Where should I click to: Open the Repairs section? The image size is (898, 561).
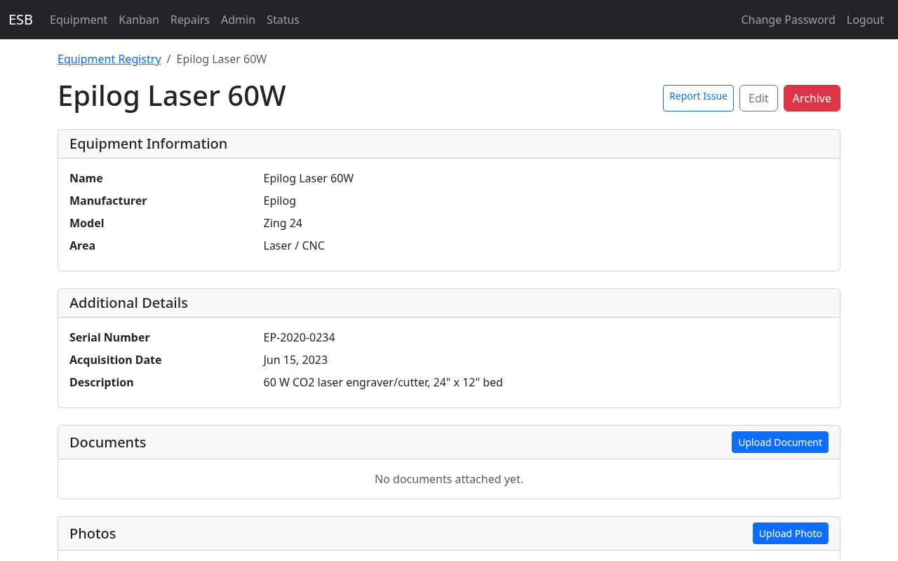[190, 20]
